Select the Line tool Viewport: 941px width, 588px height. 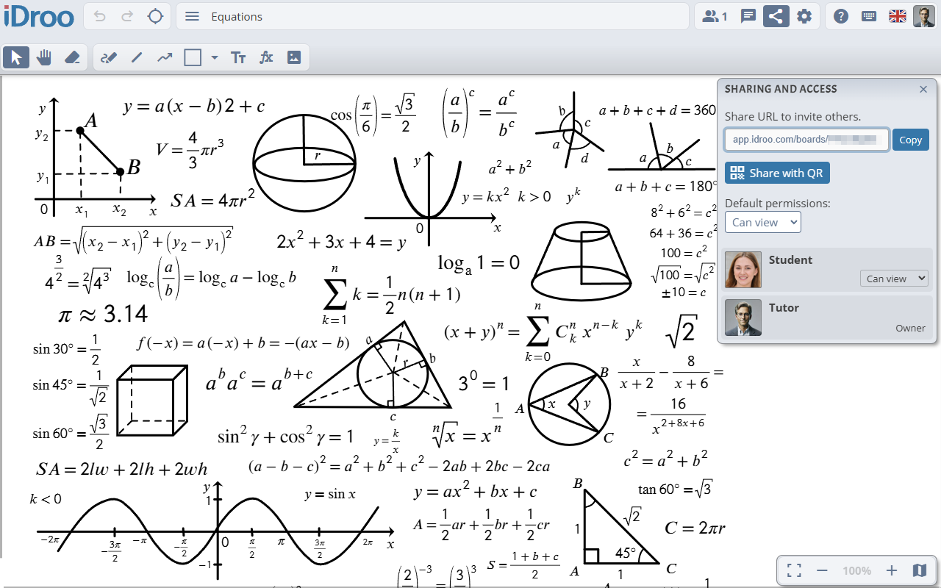[137, 57]
